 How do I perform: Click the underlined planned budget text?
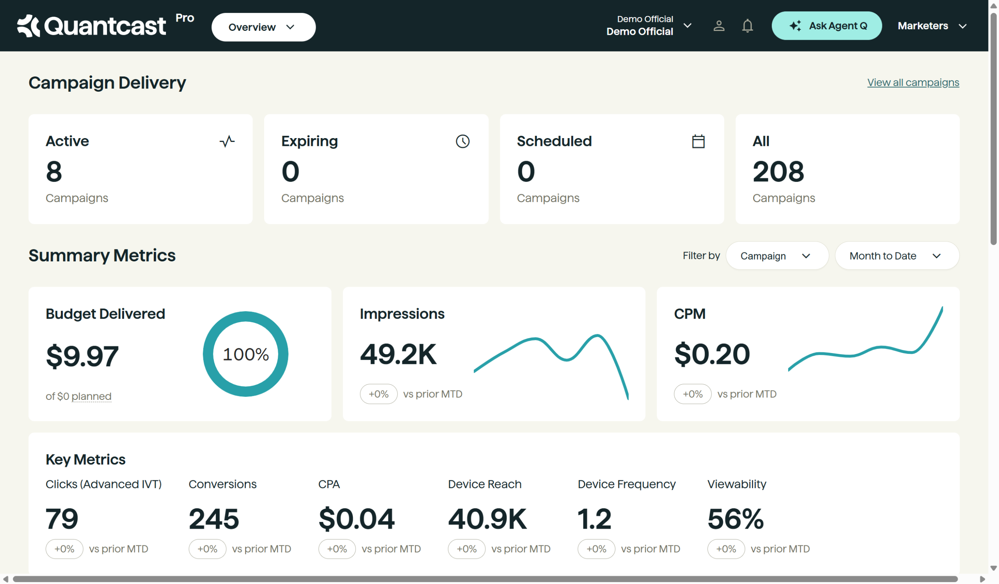(x=91, y=396)
